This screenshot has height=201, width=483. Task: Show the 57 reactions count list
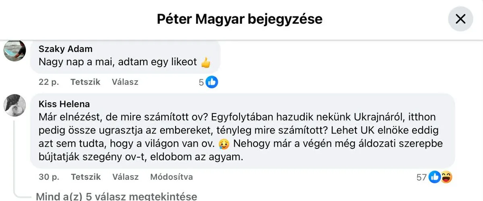pyautogui.click(x=421, y=177)
